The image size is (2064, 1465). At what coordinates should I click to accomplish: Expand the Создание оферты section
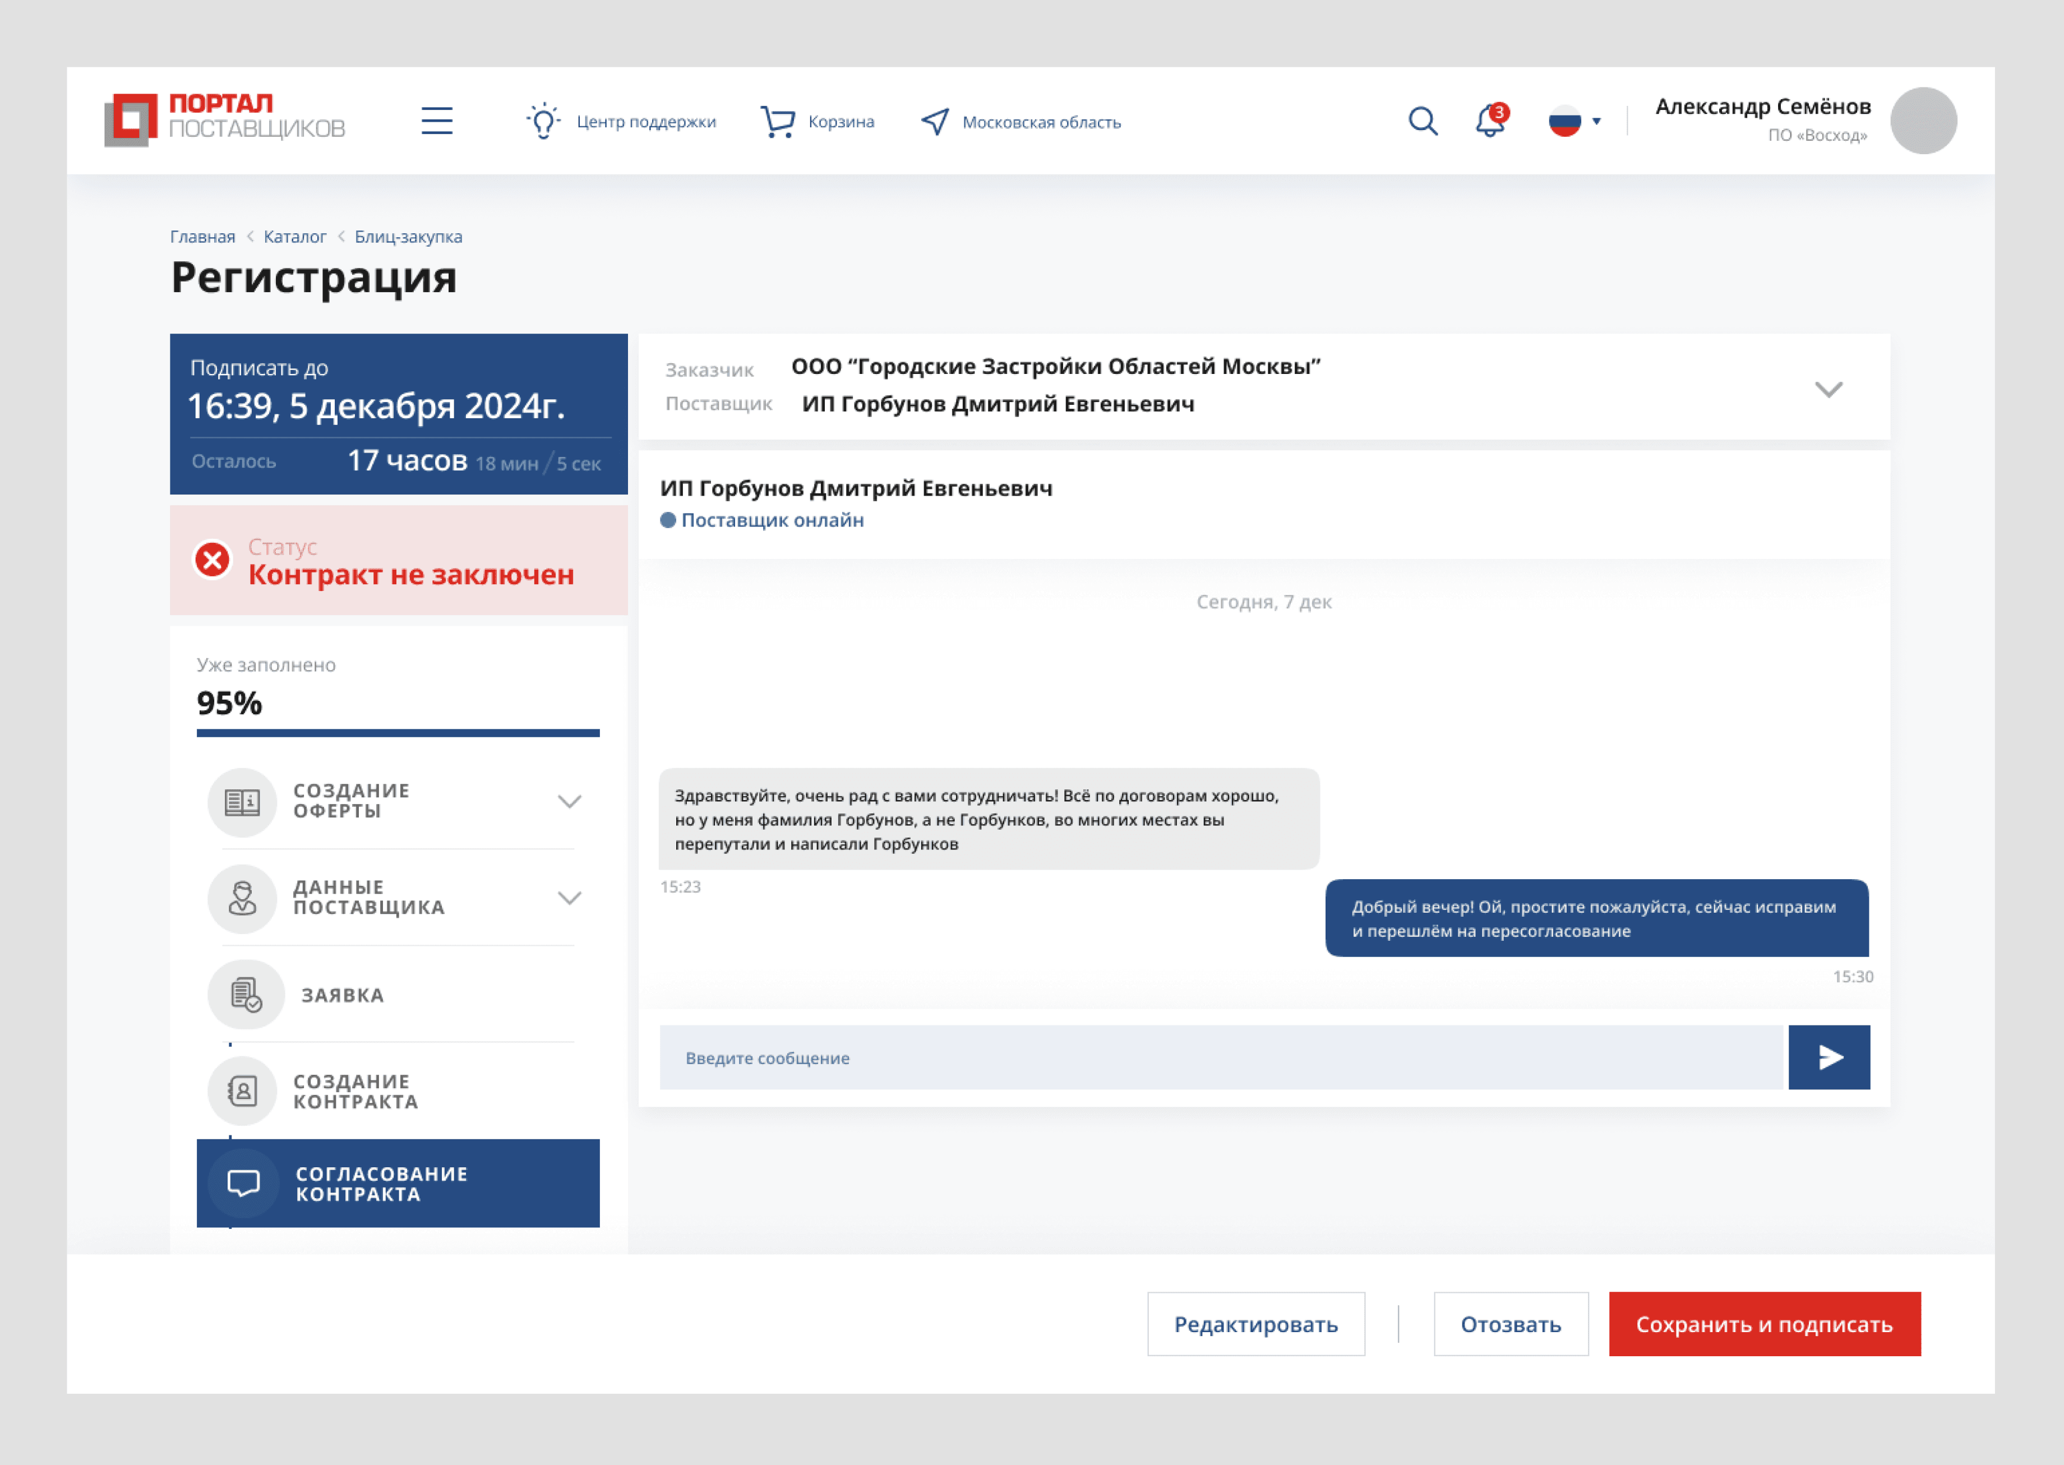(569, 801)
